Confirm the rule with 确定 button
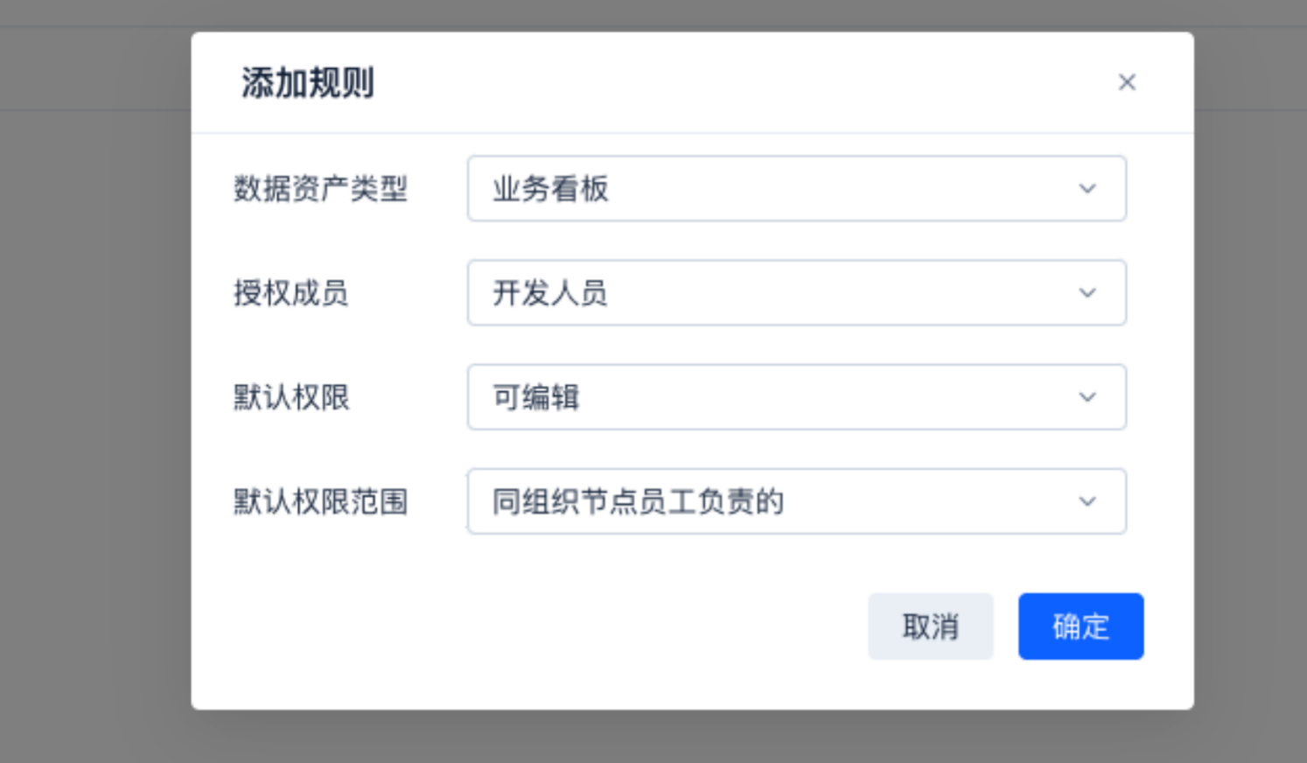This screenshot has width=1307, height=763. point(1080,626)
